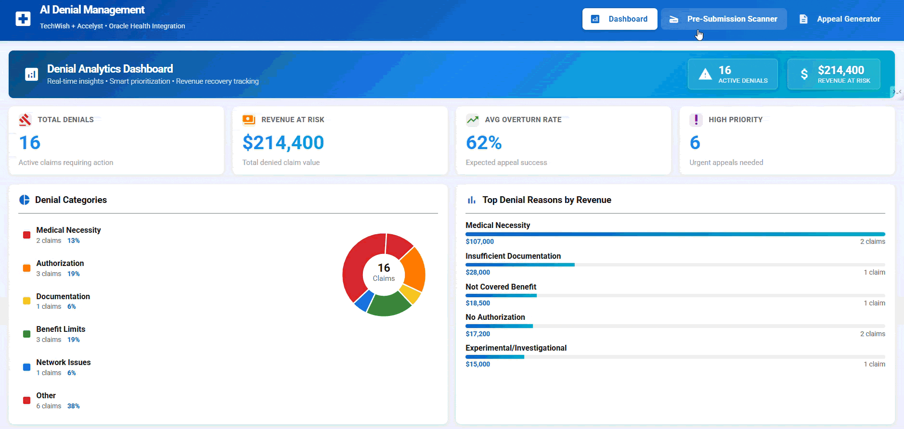904x429 pixels.
Task: Click the warning triangle in Active Denials badge
Action: tap(705, 74)
